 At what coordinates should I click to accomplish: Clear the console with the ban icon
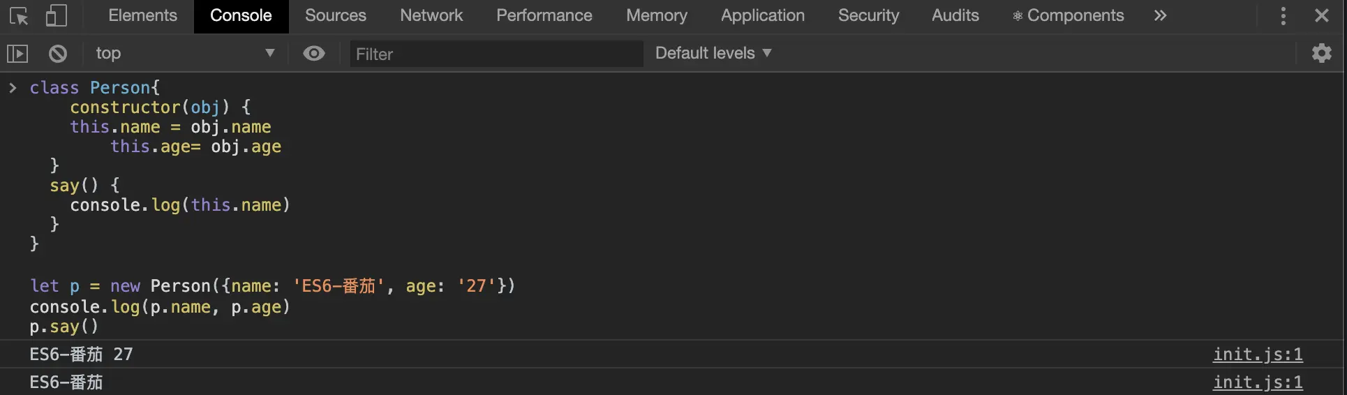tap(58, 53)
